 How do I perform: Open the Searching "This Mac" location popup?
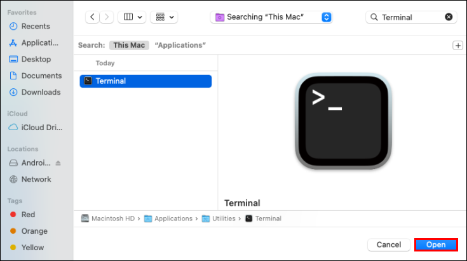(271, 17)
